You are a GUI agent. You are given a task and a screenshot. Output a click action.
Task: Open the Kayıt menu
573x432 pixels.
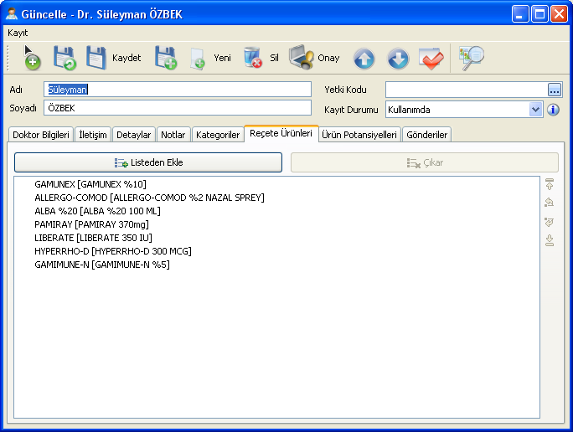pyautogui.click(x=18, y=33)
